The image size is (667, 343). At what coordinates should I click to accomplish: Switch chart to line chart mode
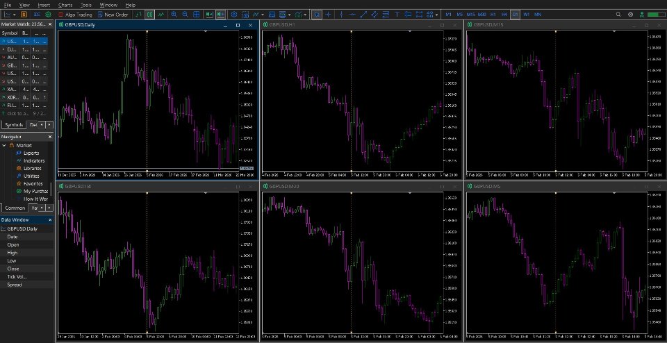click(160, 15)
